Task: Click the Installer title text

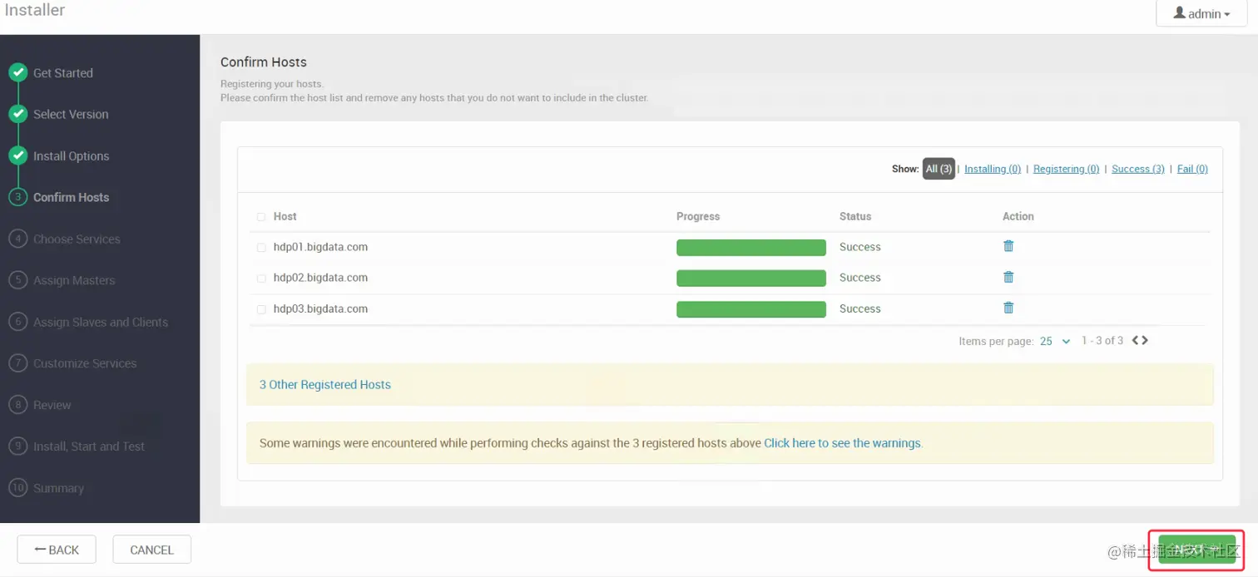Action: tap(35, 11)
